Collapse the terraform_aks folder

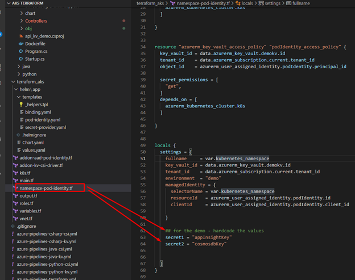[13, 82]
